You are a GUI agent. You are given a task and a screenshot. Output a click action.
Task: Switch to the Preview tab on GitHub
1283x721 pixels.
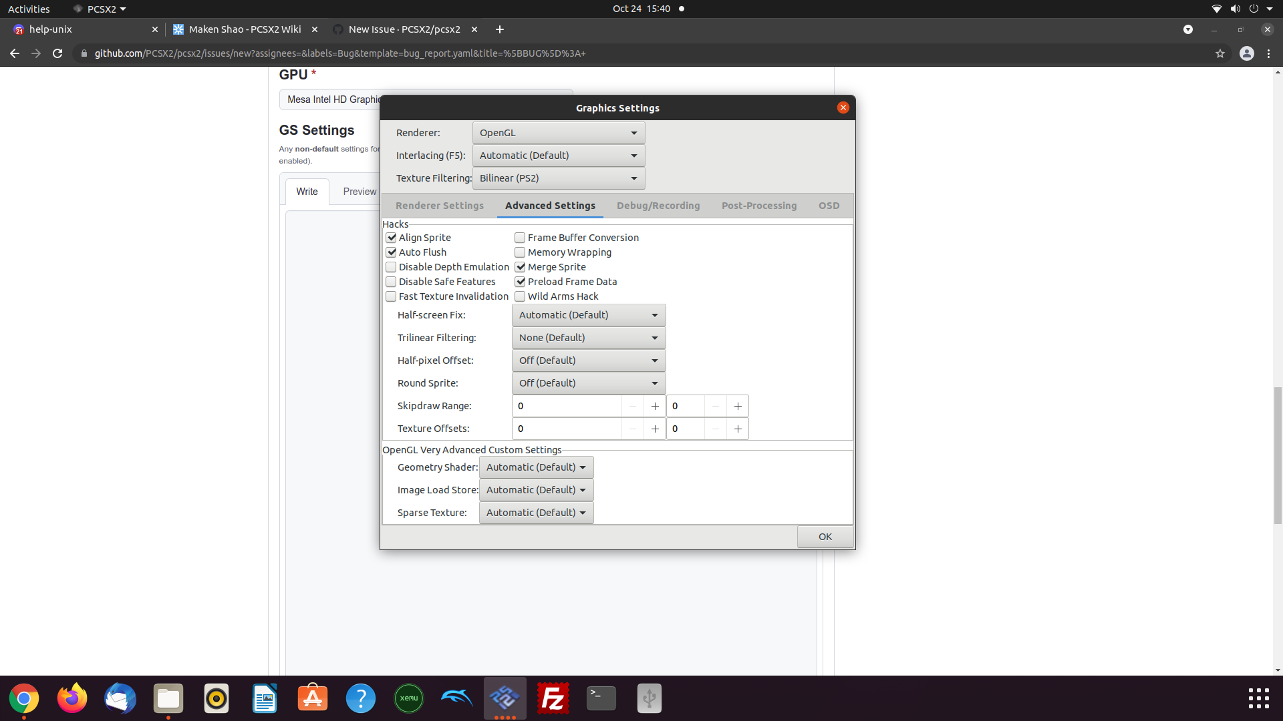360,192
